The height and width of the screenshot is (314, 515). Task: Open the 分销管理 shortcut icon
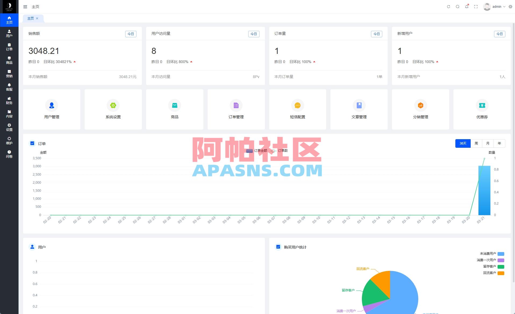pyautogui.click(x=420, y=105)
